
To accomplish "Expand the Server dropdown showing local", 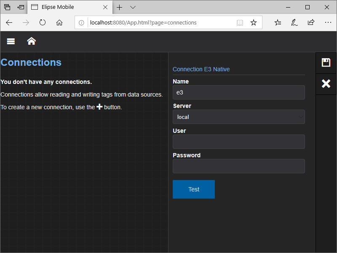I will [238, 117].
